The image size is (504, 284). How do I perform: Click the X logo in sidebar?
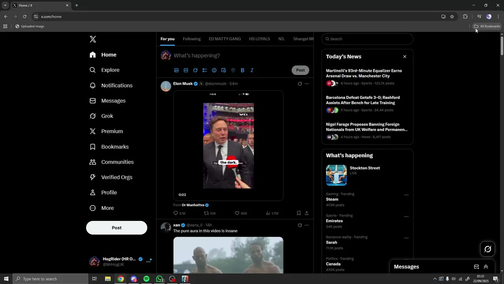93,39
